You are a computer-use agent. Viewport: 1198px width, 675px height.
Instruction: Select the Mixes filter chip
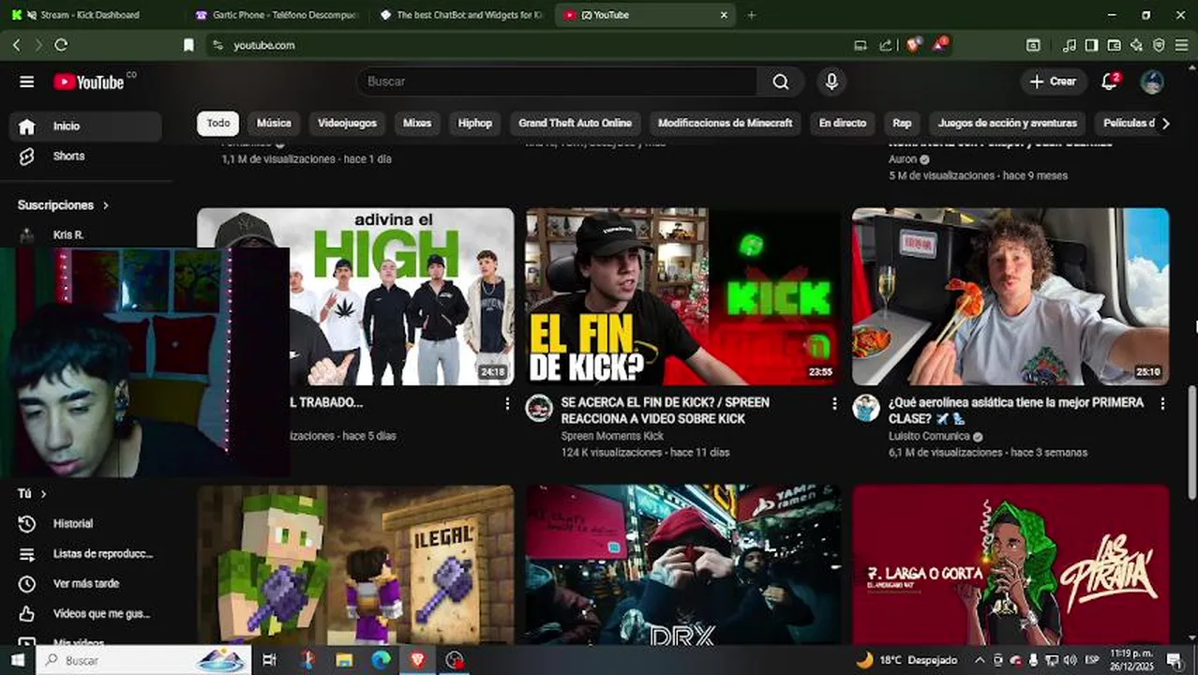coord(417,123)
